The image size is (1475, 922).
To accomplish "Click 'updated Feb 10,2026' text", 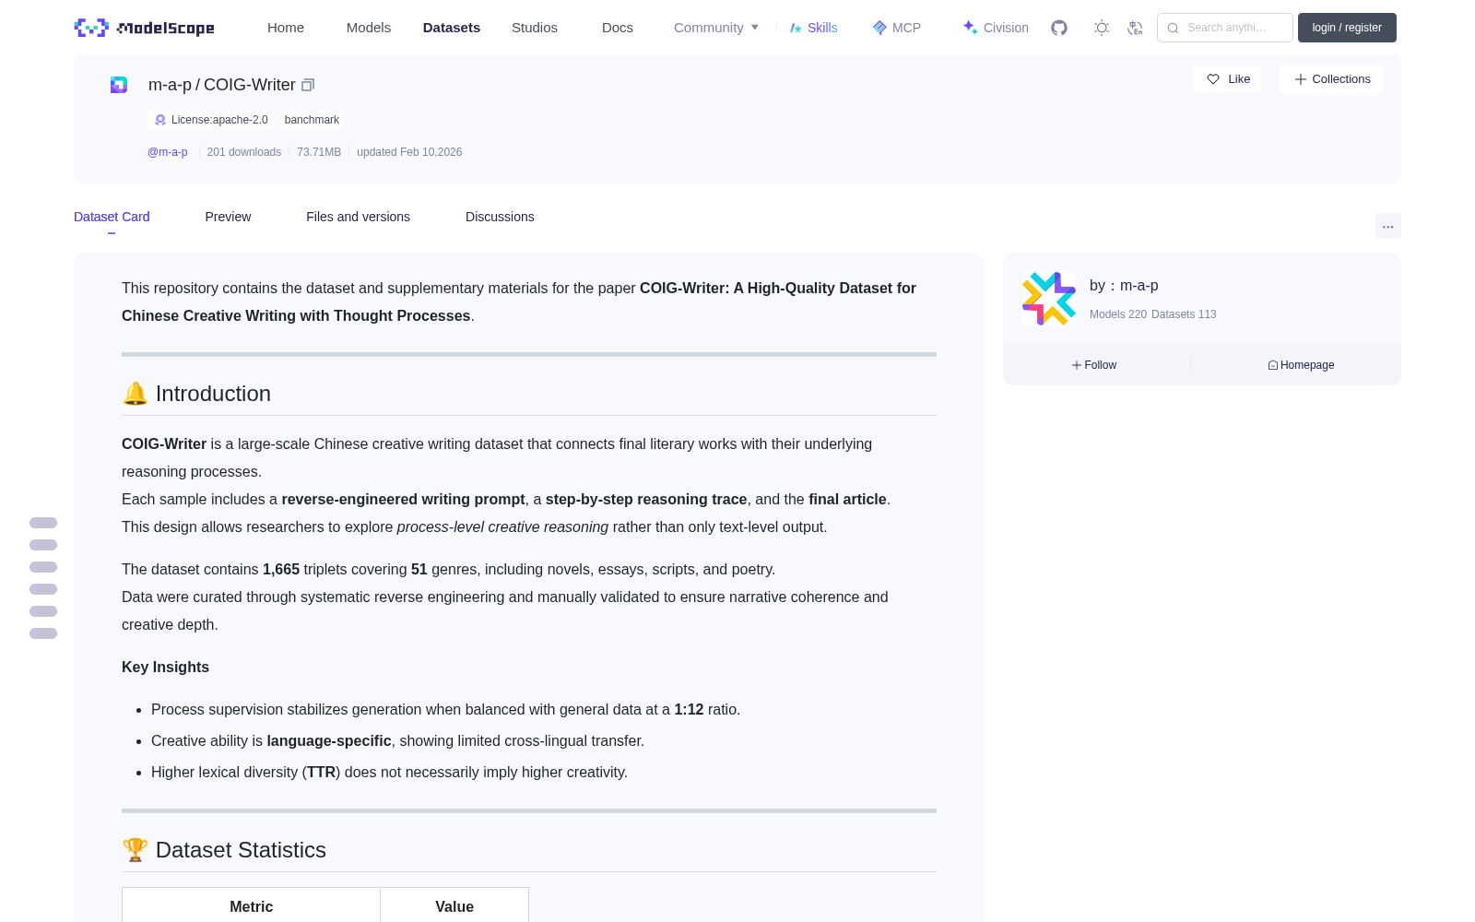I will coord(409,152).
